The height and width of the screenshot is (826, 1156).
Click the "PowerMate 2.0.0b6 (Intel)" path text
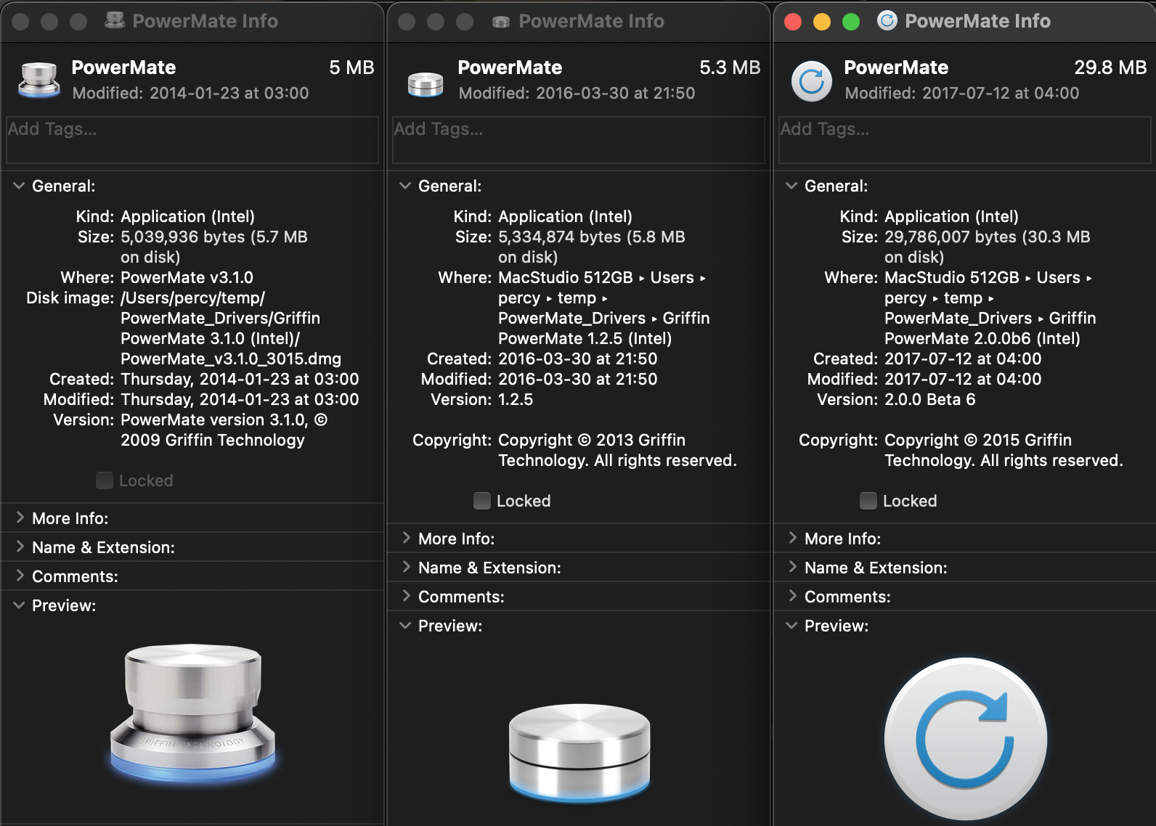[x=982, y=338]
